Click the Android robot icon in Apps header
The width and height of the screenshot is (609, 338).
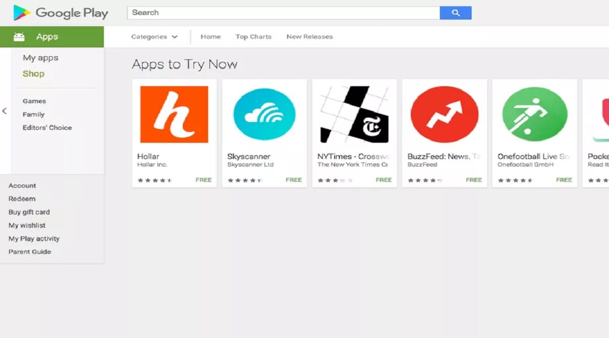click(19, 37)
